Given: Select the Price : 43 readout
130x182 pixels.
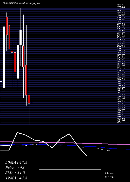Looking at the screenshot, I should click(x=15, y=168).
